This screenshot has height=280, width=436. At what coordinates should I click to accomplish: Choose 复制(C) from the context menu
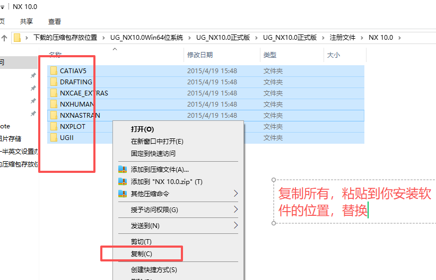click(178, 254)
